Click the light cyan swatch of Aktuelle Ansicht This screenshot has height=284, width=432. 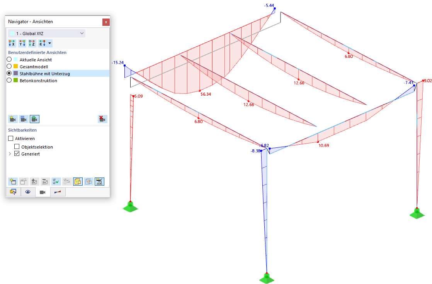pyautogui.click(x=16, y=59)
